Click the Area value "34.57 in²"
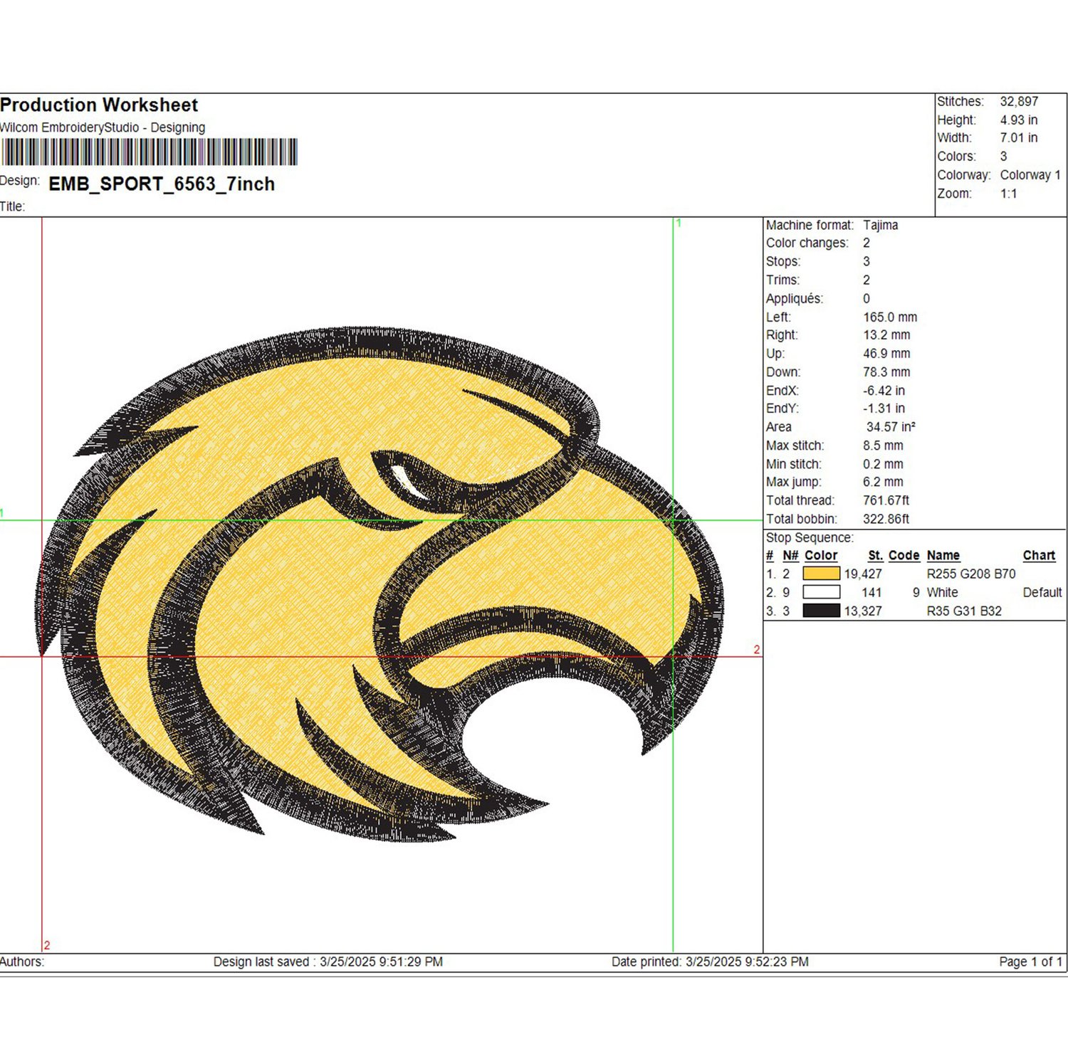This screenshot has width=1068, height=1064. click(x=891, y=427)
